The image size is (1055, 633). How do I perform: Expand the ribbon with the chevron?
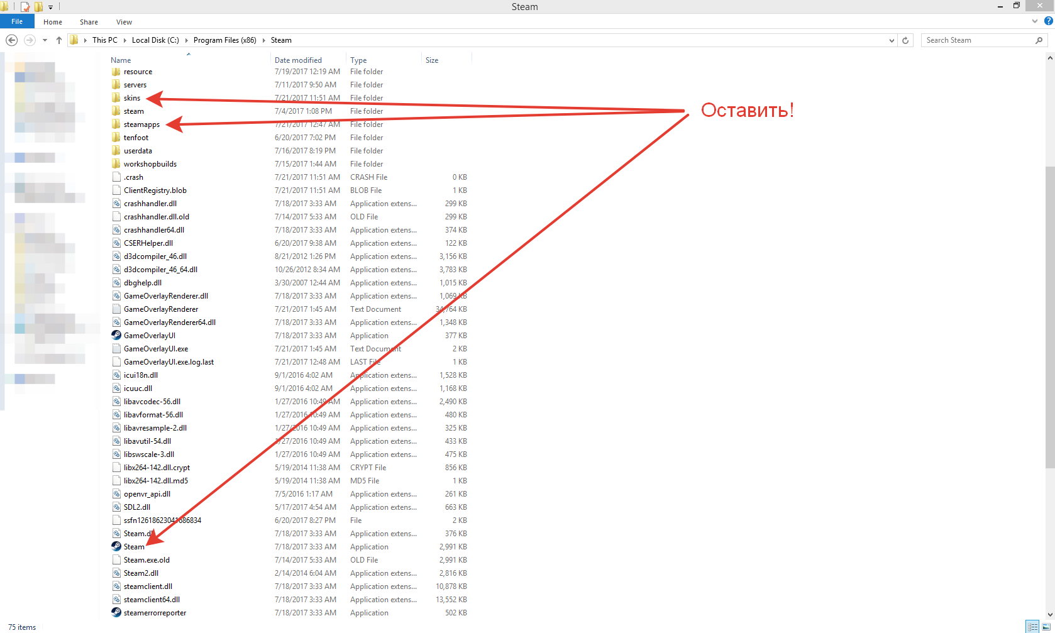click(x=1035, y=21)
